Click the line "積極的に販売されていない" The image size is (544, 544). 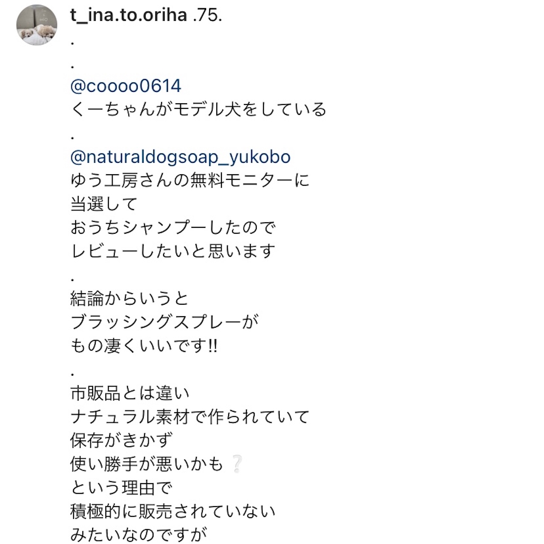[173, 511]
